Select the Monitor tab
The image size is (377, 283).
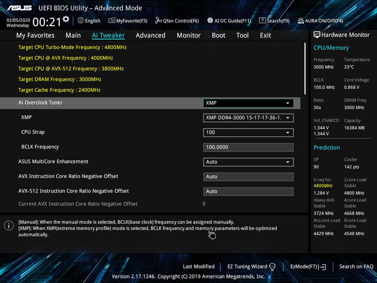[188, 35]
